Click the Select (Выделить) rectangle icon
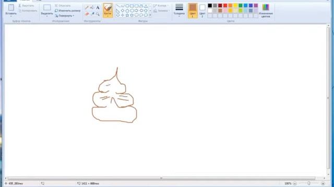The image size is (334, 187). click(x=47, y=8)
